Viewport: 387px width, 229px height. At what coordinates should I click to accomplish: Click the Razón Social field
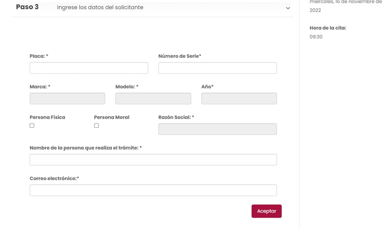(217, 129)
